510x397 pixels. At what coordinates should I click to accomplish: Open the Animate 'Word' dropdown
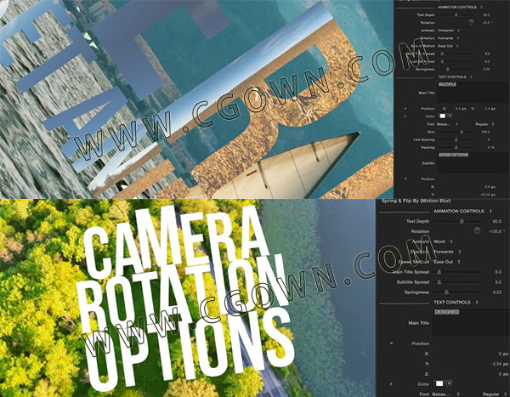click(x=443, y=241)
